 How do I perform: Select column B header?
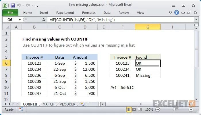click(34, 27)
